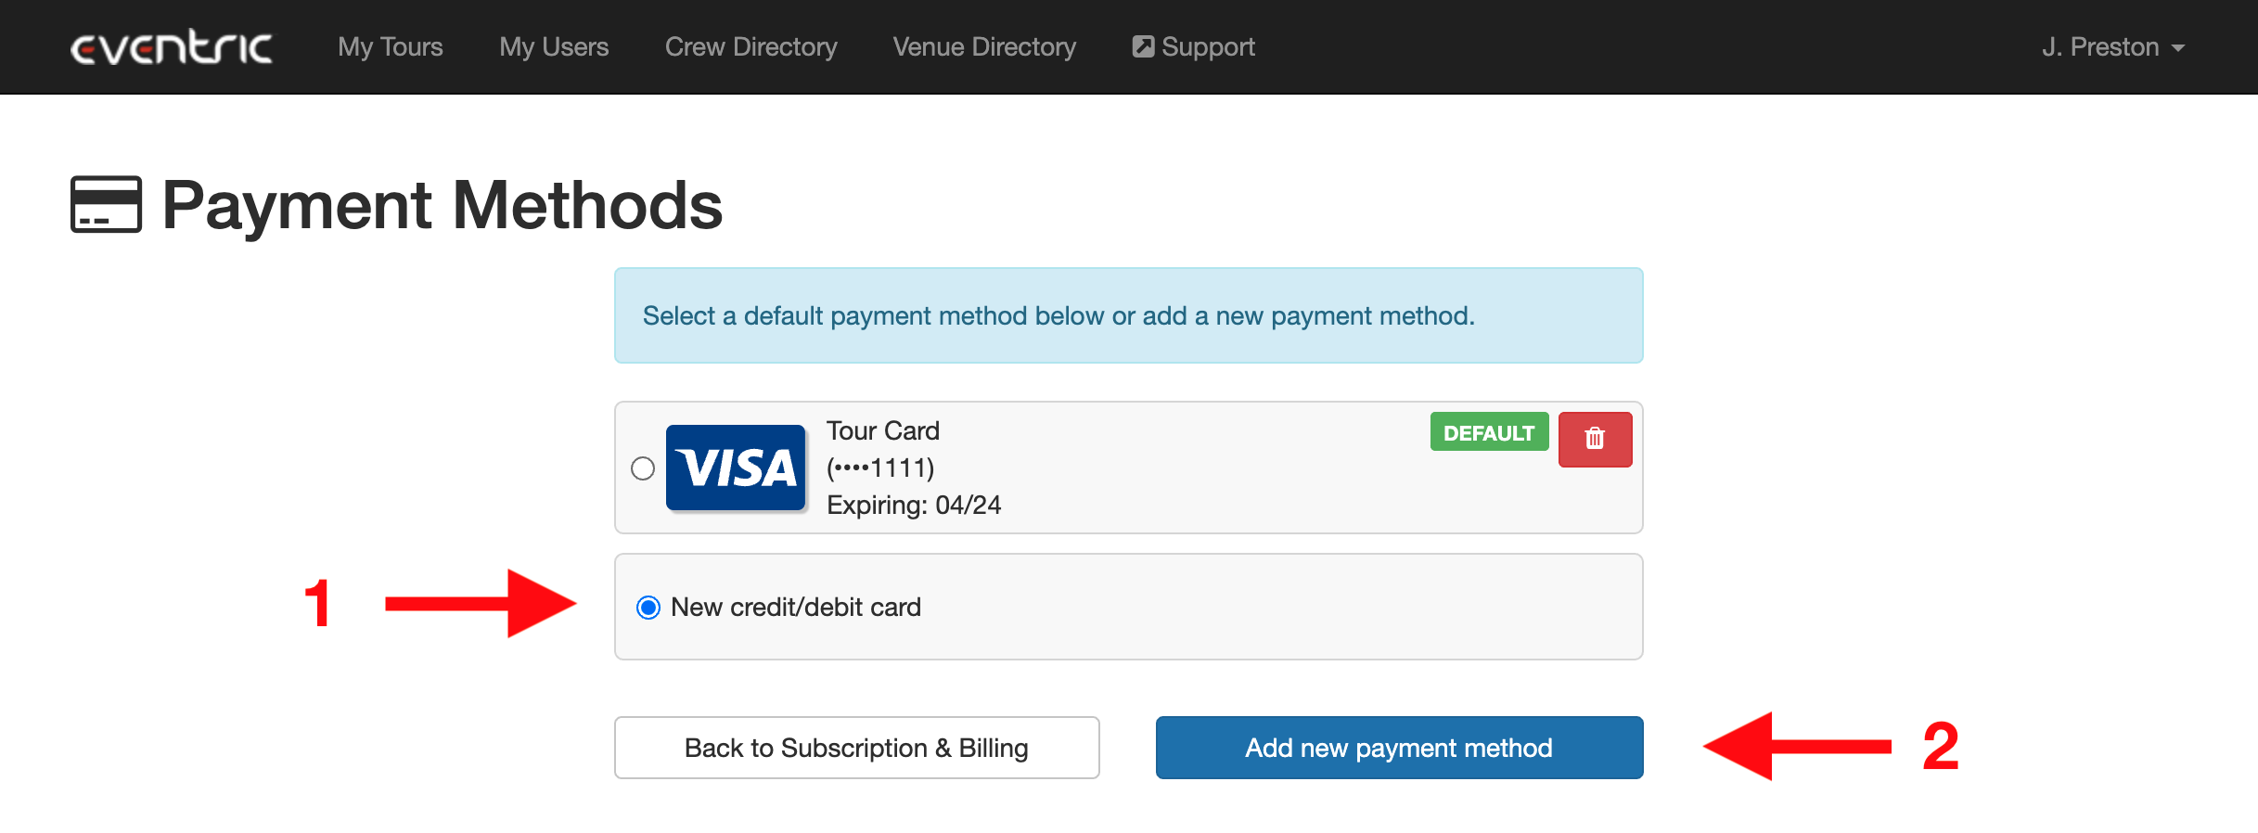The image size is (2258, 833).
Task: Click Back to Subscription & Billing
Action: 856,748
